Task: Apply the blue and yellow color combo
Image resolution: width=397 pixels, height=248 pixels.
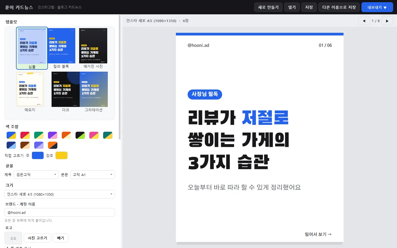Action: click(x=11, y=135)
